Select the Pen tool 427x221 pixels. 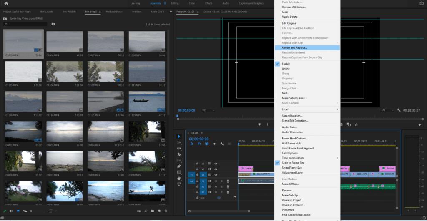179,166
